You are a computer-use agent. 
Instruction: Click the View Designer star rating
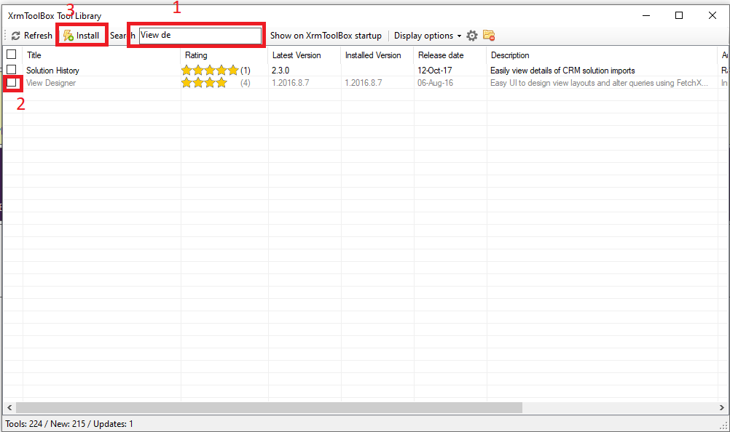(x=205, y=83)
